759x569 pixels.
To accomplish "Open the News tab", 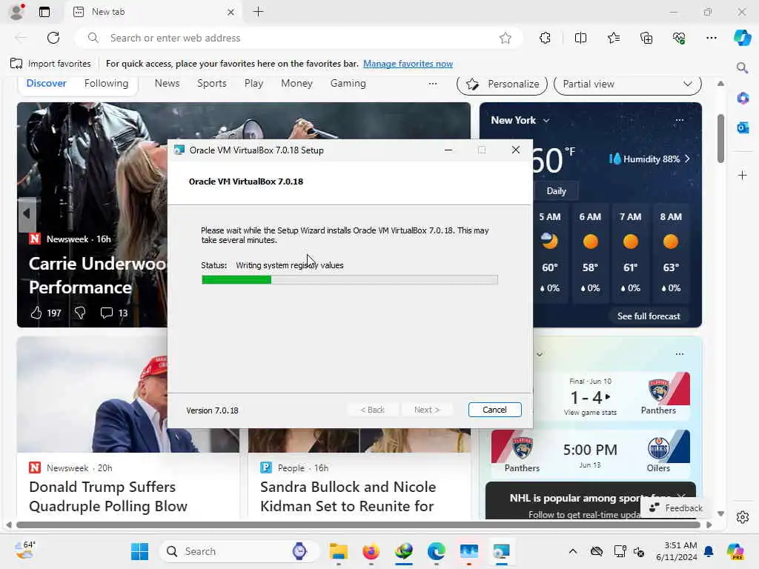I will [167, 83].
